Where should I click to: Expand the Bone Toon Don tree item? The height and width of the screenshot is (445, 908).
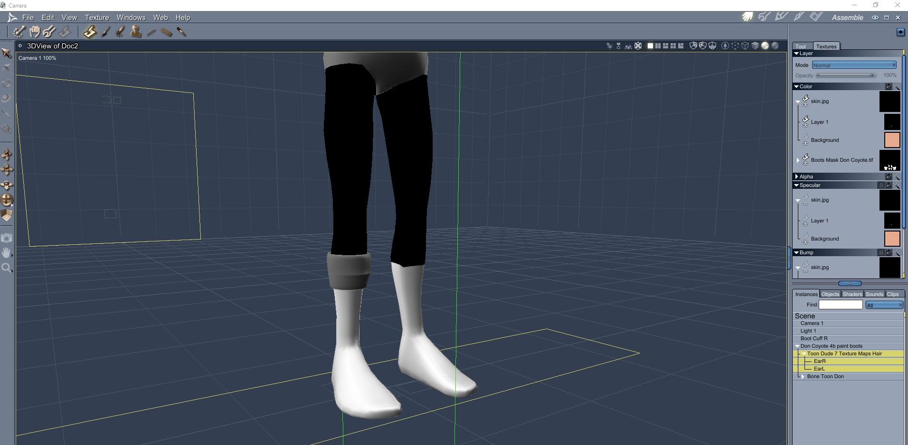pos(803,377)
